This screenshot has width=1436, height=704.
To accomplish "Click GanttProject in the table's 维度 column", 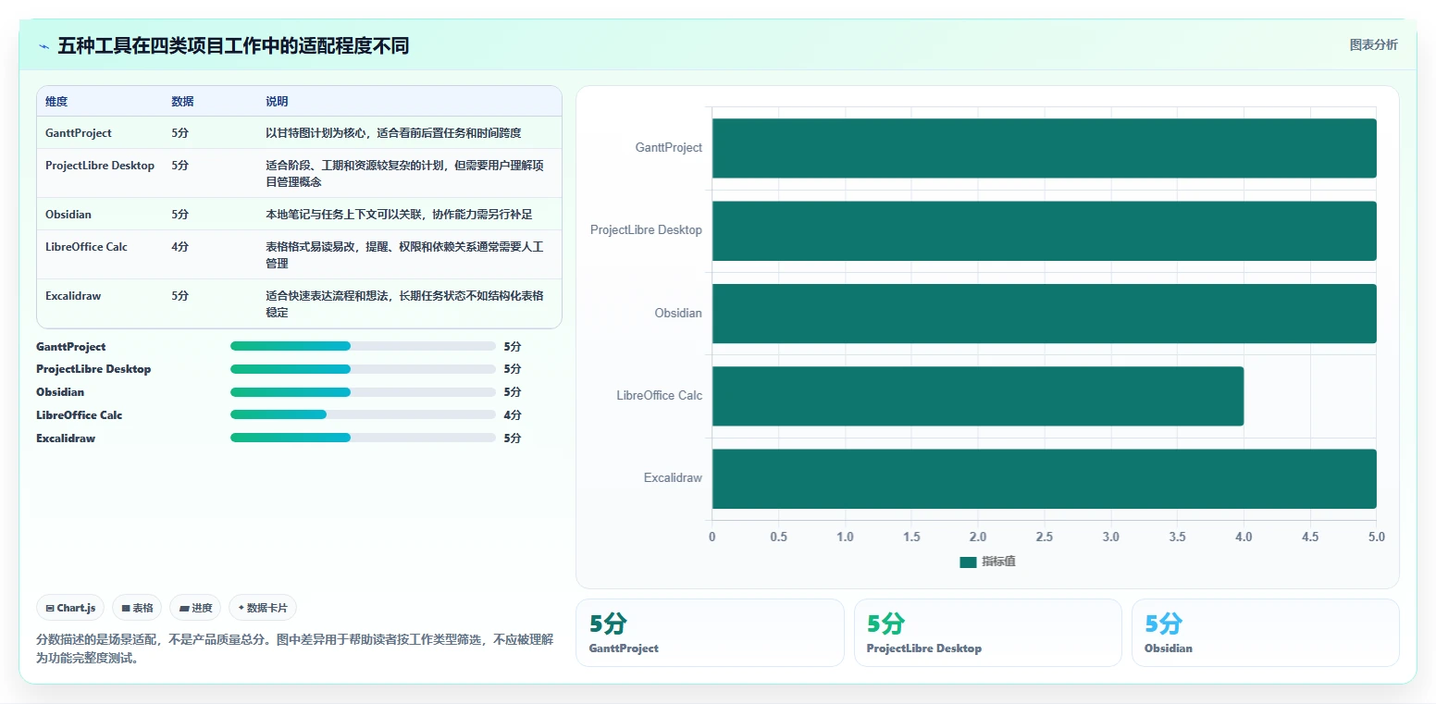I will pyautogui.click(x=79, y=133).
